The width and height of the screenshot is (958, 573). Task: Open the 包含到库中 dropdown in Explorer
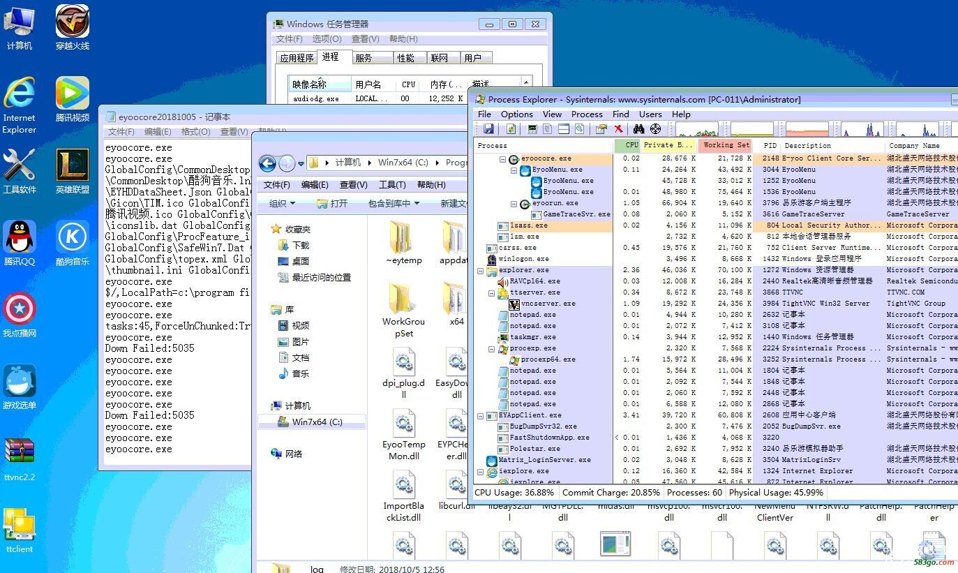394,203
